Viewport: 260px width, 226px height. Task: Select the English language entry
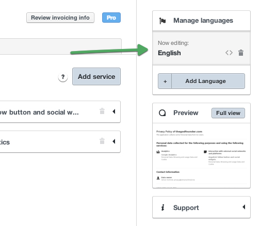tap(169, 53)
